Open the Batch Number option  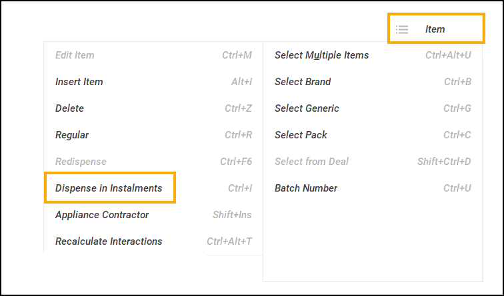(306, 188)
